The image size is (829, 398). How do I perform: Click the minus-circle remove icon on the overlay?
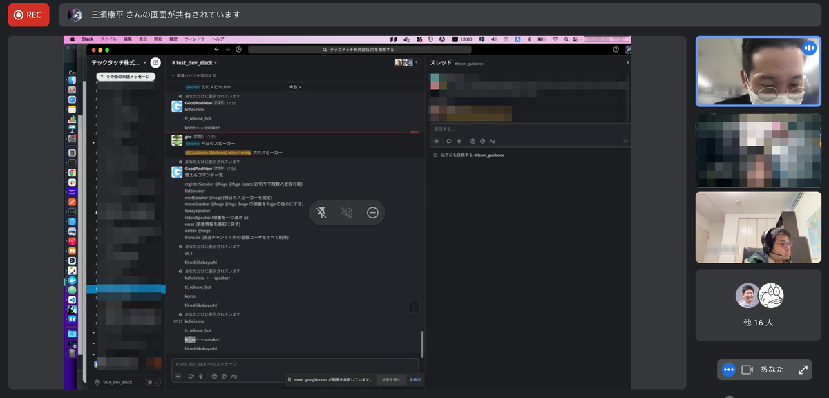[372, 213]
